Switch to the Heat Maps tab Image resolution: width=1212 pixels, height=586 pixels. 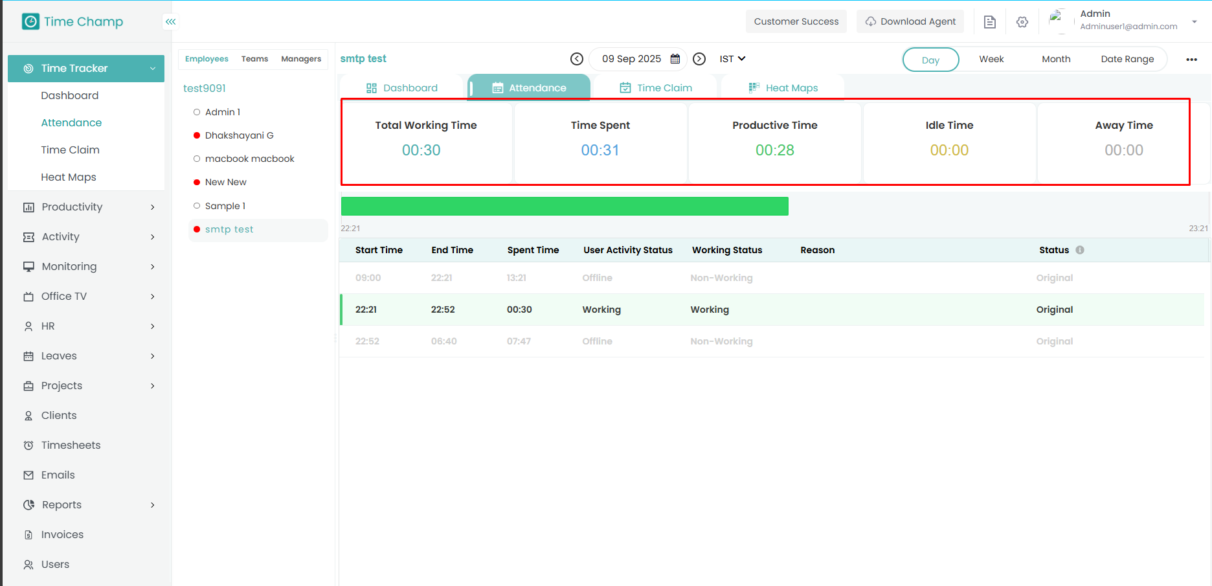pos(783,88)
